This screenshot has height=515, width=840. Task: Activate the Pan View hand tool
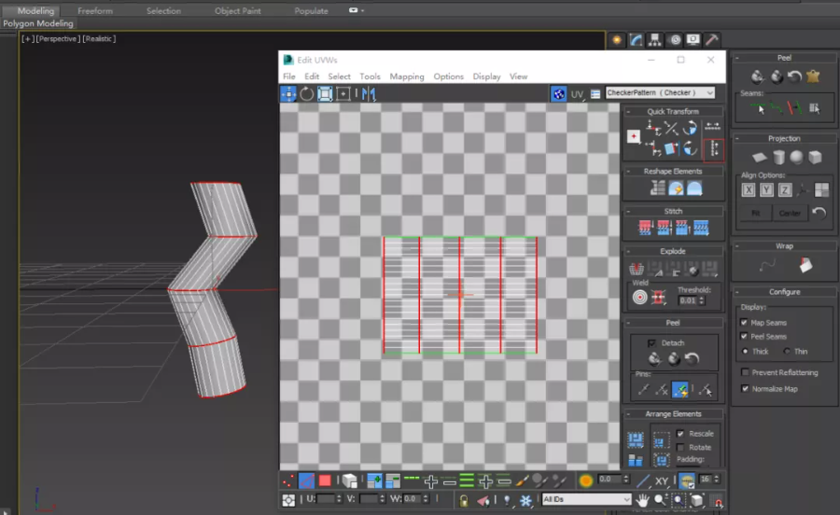tap(643, 500)
